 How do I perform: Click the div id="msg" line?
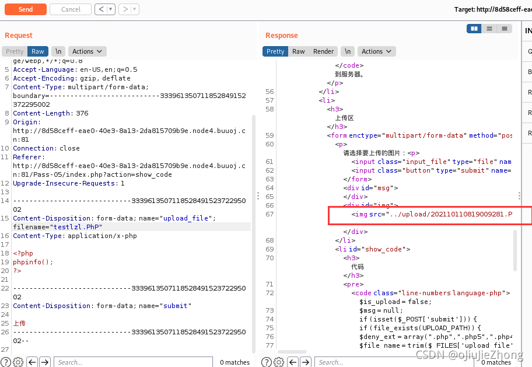370,188
